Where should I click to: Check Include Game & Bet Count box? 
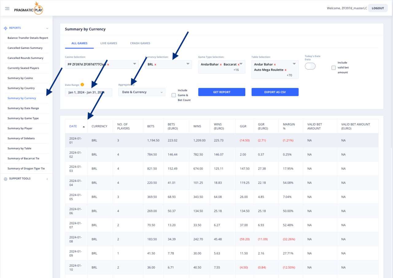tap(173, 95)
